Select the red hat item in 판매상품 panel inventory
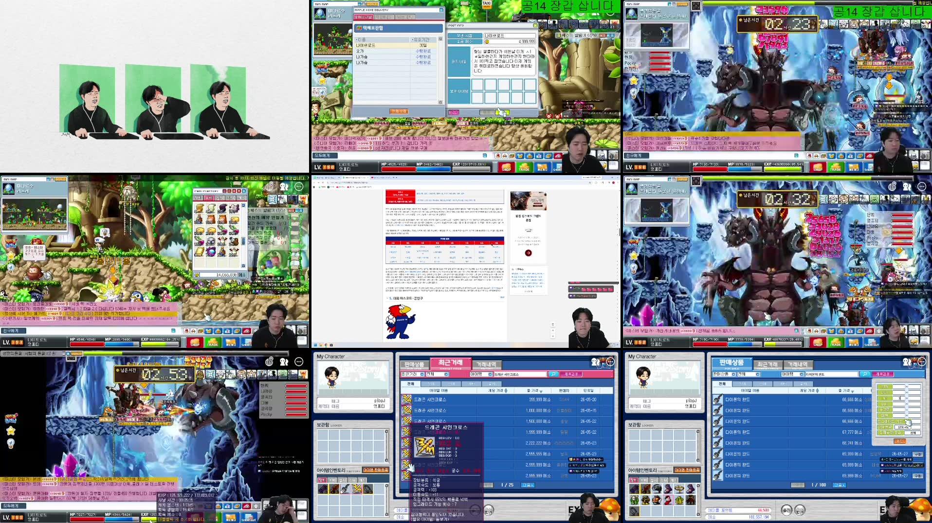Image resolution: width=932 pixels, height=523 pixels. [x=668, y=500]
